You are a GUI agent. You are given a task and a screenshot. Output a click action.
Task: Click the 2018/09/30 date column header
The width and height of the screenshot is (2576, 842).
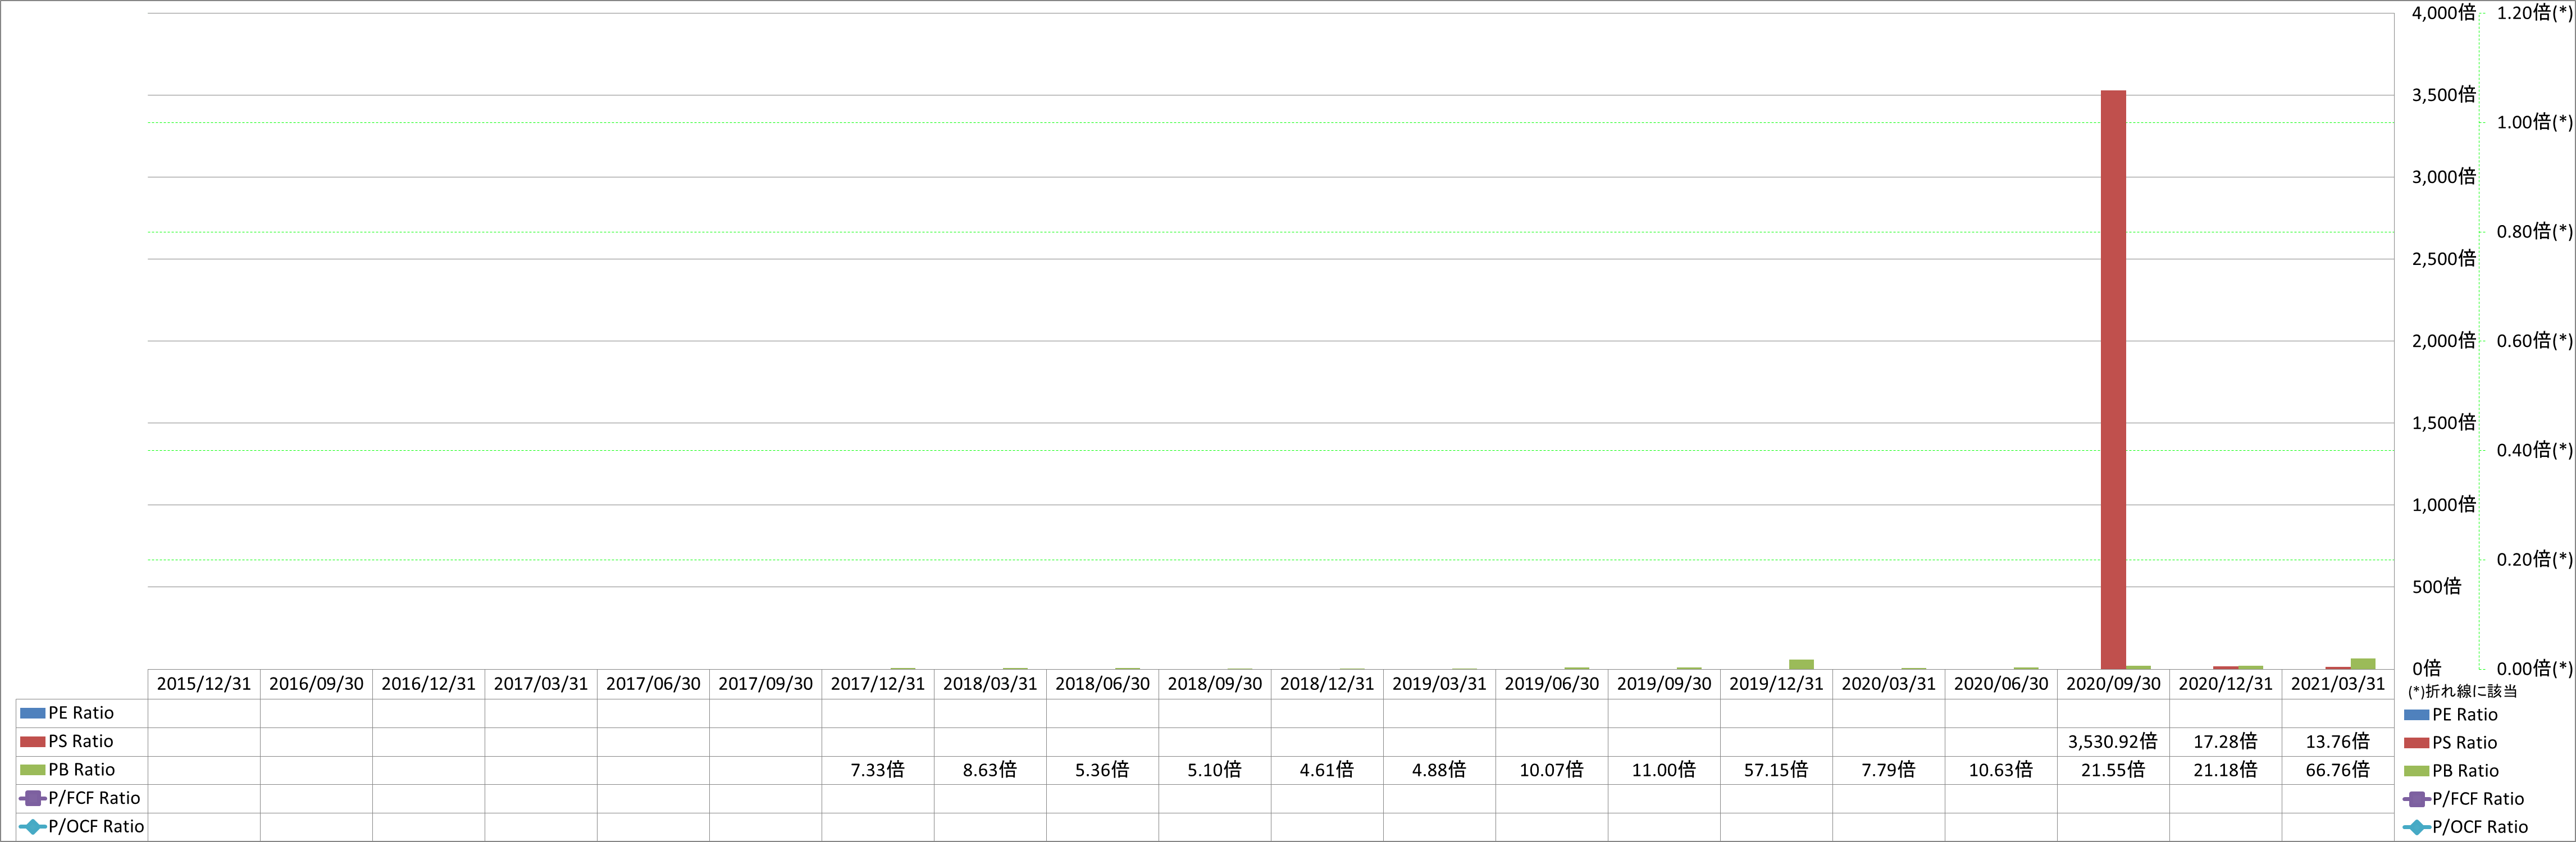click(1214, 684)
